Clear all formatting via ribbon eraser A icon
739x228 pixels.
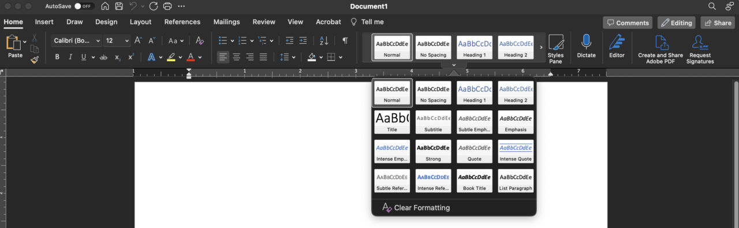click(x=200, y=40)
